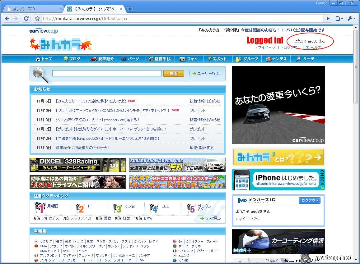Open the rank 3 tag オフ会
Image resolution: width=360 pixels, height=264 pixels.
click(x=129, y=206)
